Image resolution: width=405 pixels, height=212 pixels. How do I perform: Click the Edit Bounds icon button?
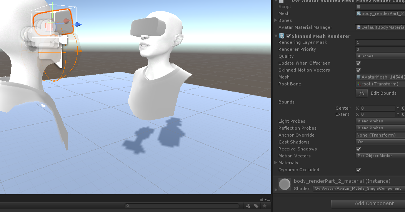click(362, 93)
